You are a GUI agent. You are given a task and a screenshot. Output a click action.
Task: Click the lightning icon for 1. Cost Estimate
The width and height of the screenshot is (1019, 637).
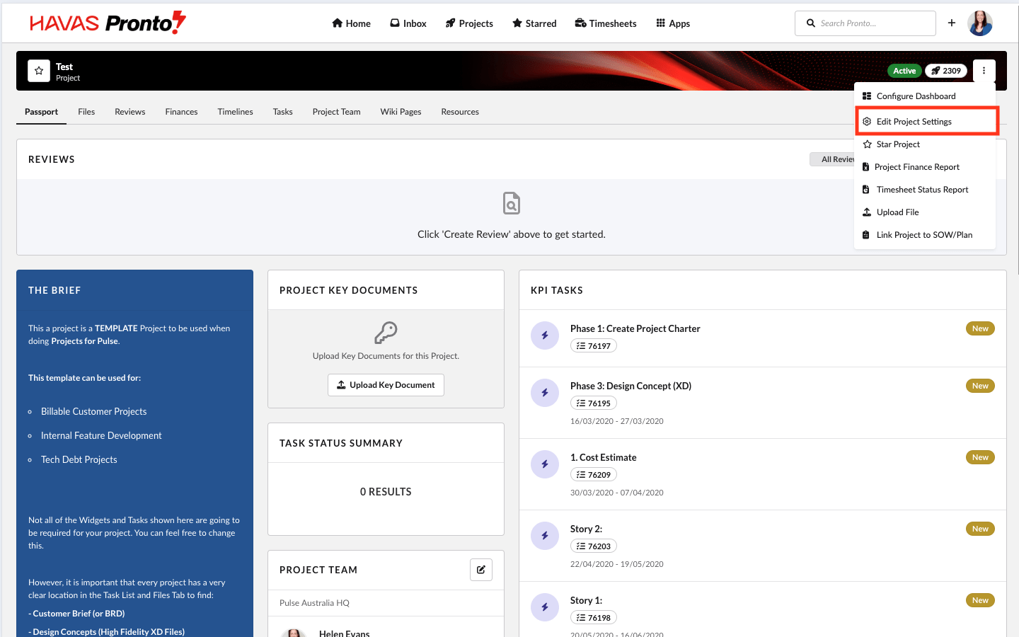coord(545,464)
